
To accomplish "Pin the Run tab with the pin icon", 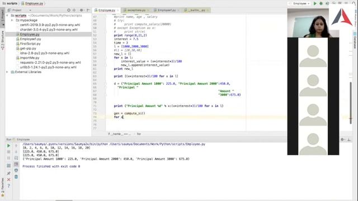I will (9, 174).
